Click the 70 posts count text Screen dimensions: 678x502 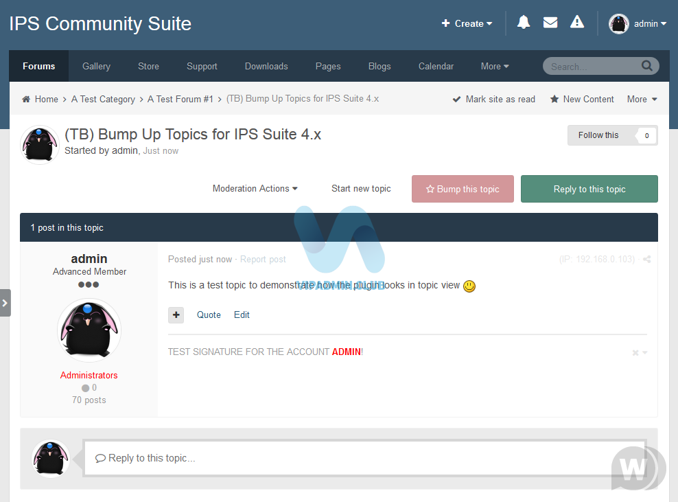[x=89, y=400]
